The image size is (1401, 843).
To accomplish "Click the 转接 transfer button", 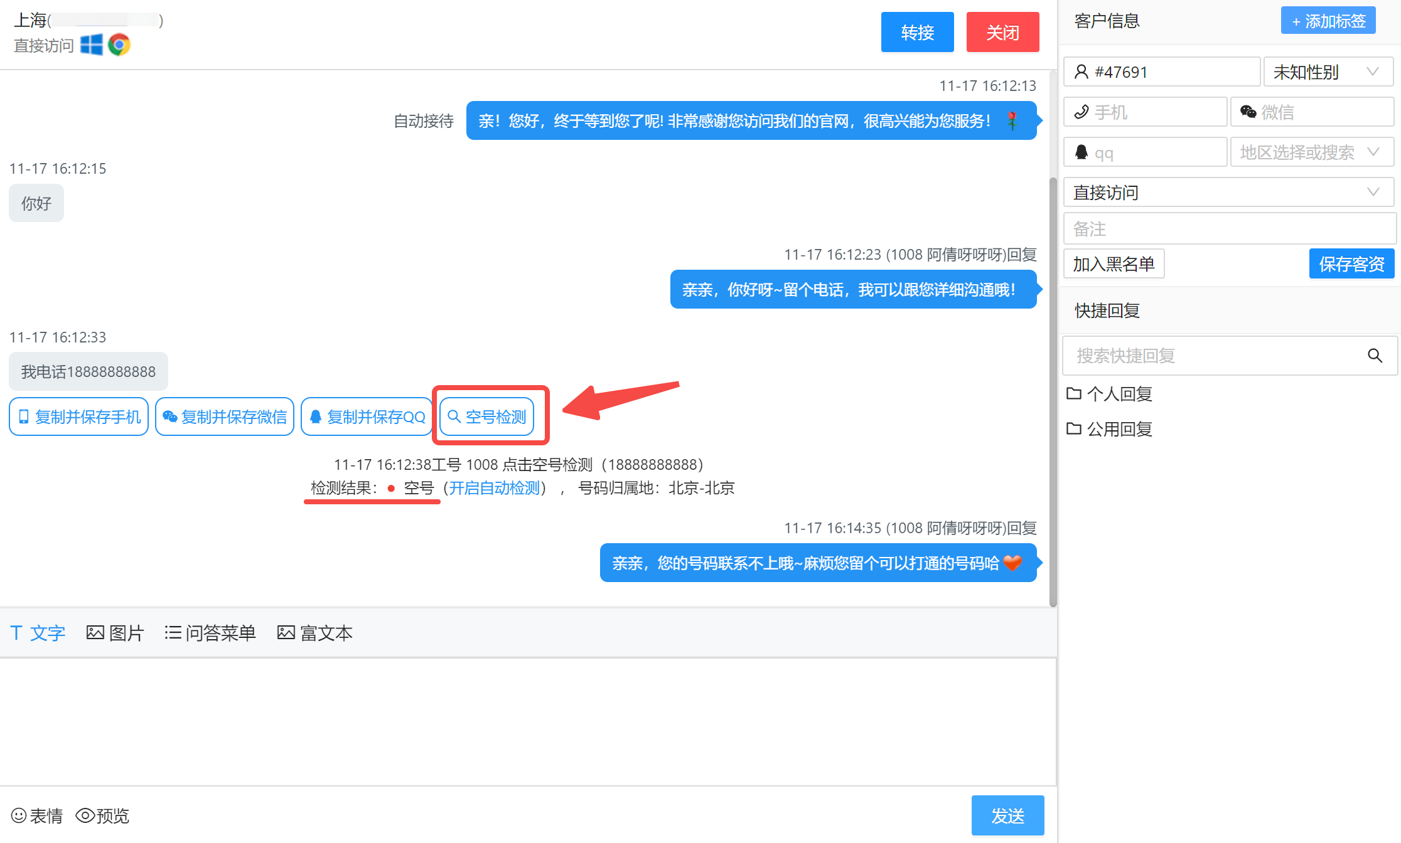I will 917,33.
